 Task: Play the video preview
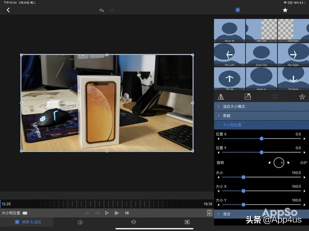[106, 213]
